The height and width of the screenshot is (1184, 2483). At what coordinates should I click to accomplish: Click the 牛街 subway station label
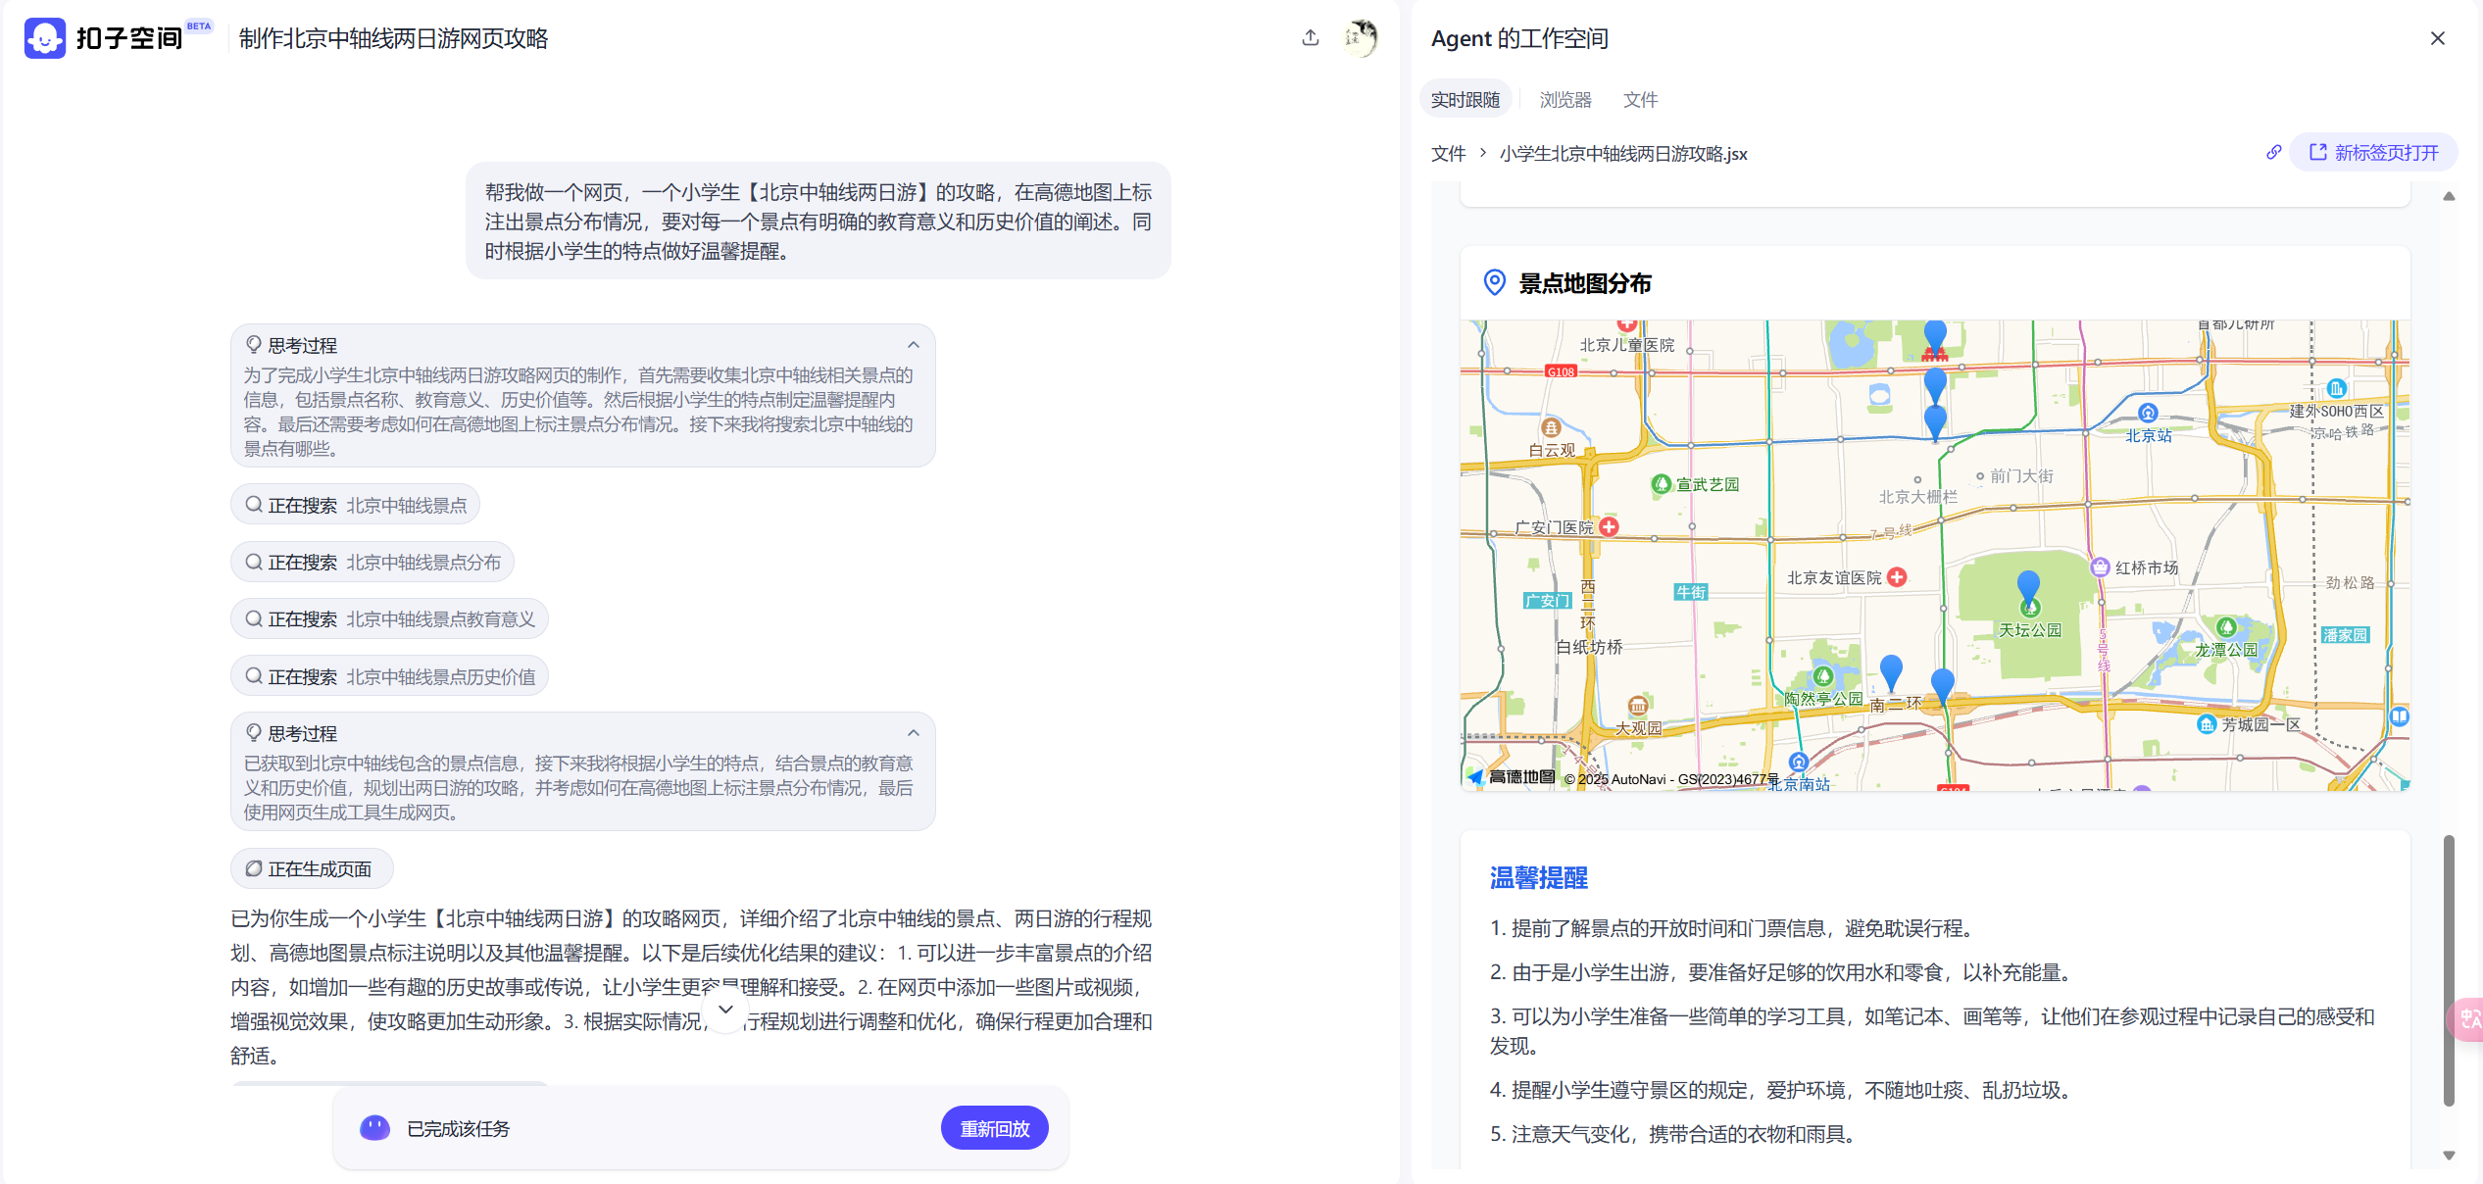(1690, 592)
